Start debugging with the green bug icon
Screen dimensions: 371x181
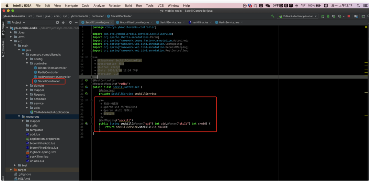pyautogui.click(x=328, y=16)
